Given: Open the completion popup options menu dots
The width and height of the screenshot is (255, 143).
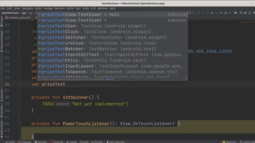Looking at the screenshot, I should tap(186, 79).
